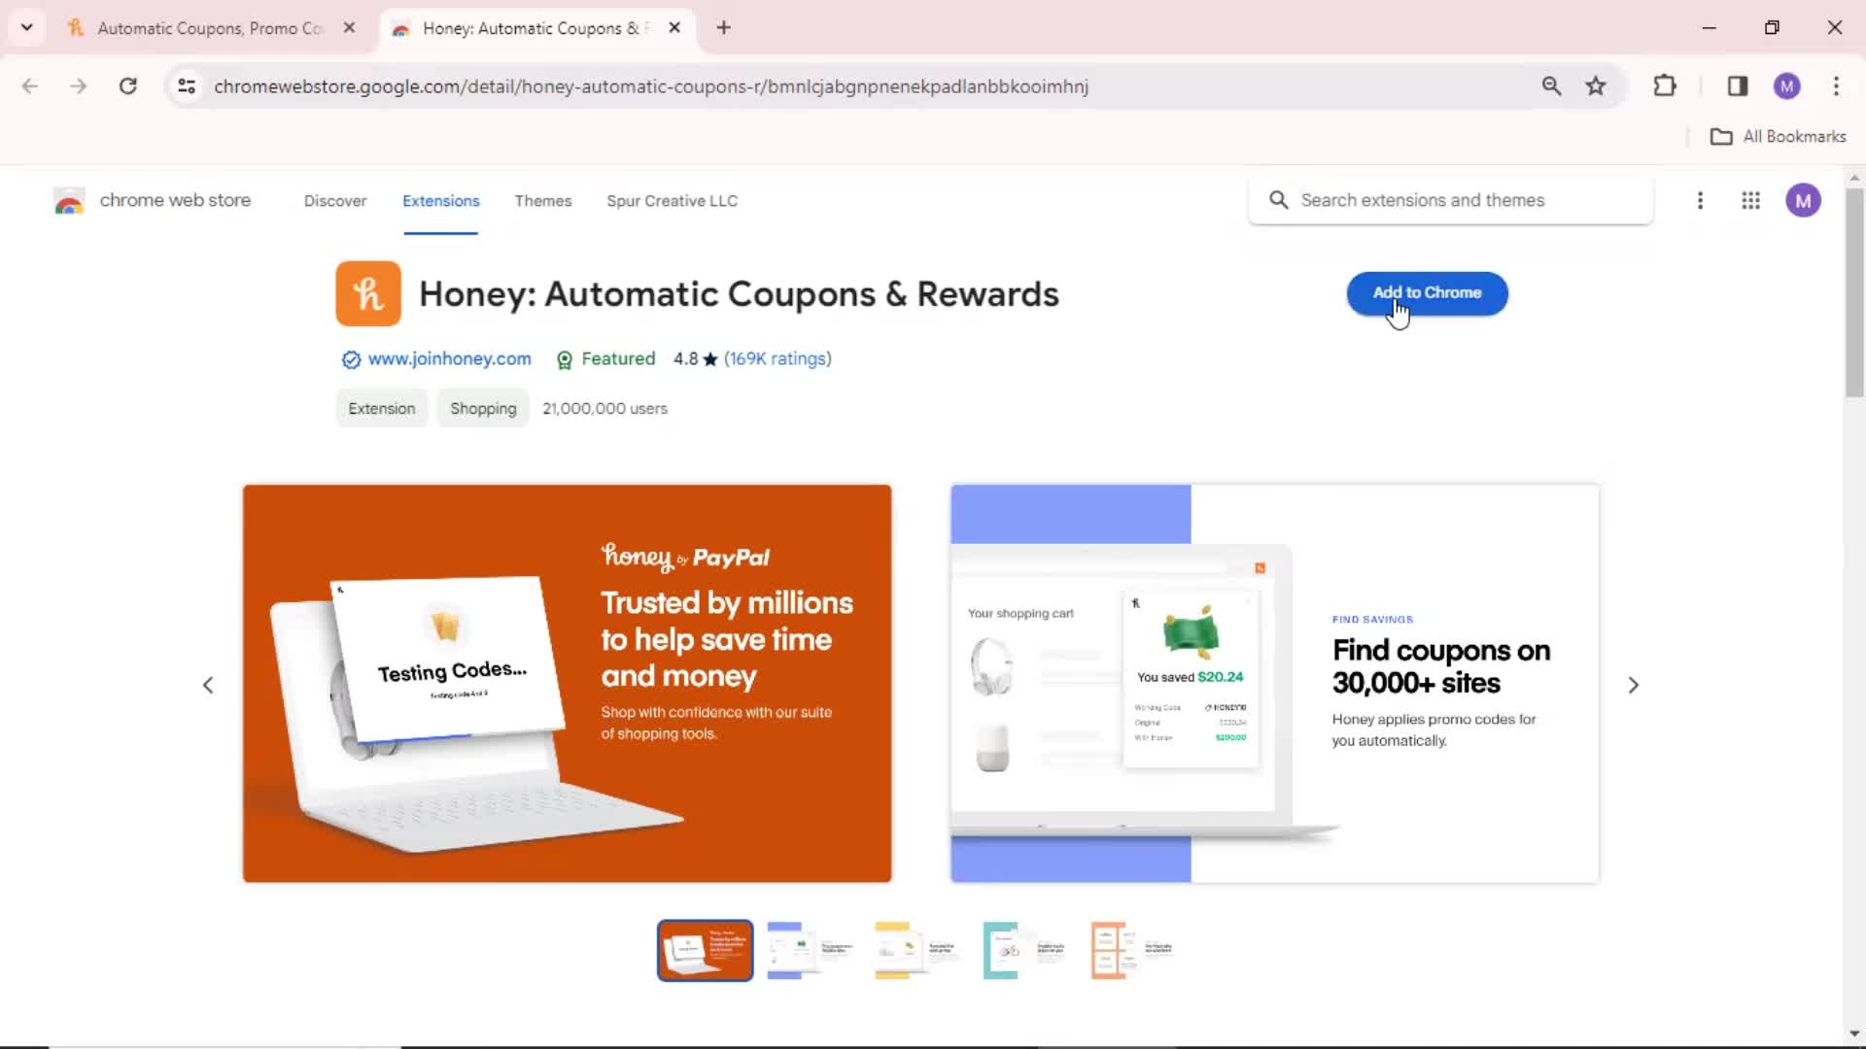
Task: Open the Trusted by millions screenshot
Action: coord(567,684)
